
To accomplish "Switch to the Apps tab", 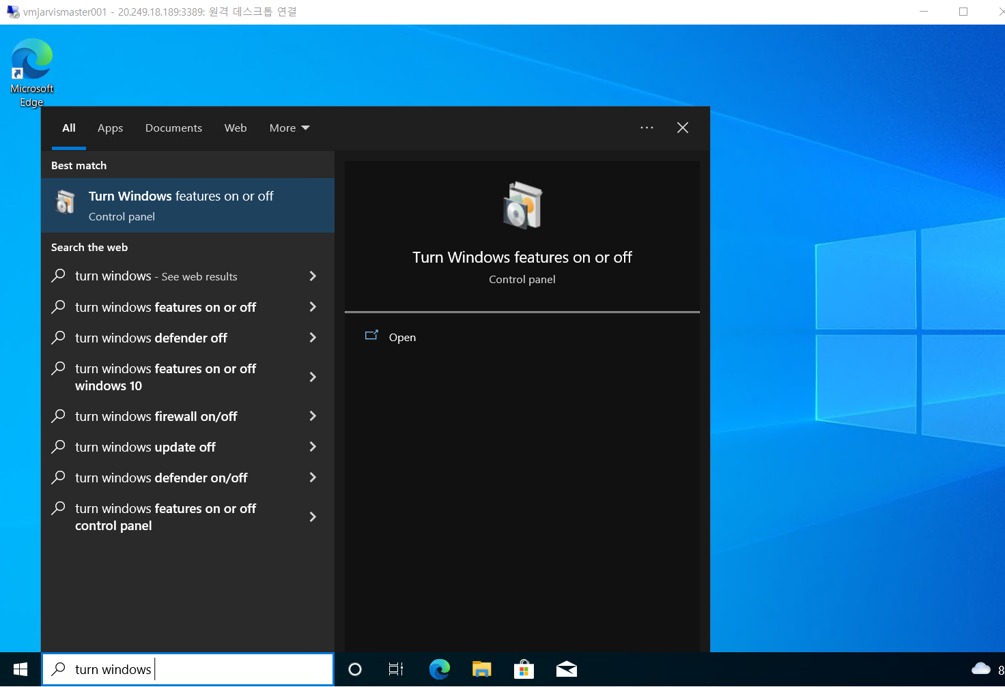I will coord(110,128).
